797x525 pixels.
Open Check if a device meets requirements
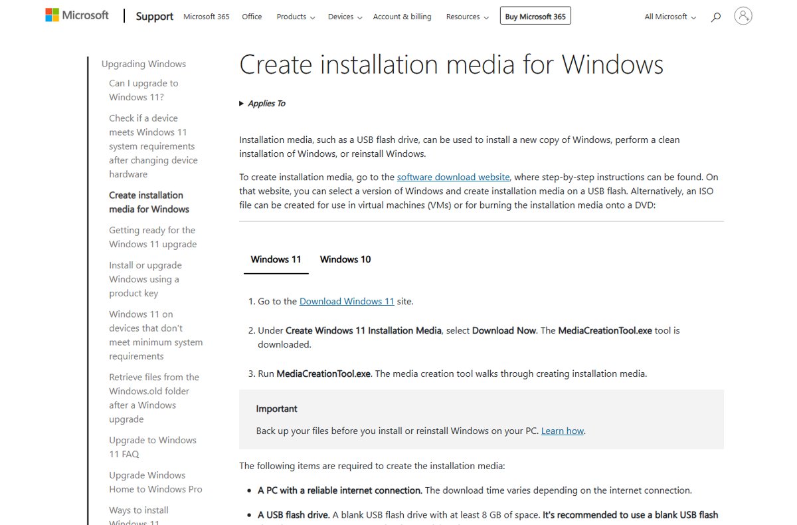tap(153, 146)
